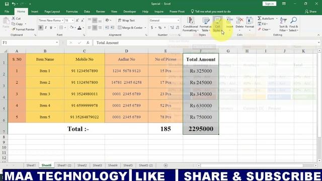Open the font size dropdown

pos(72,21)
